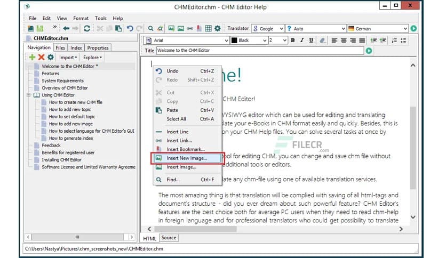Viewport: 446px width, 258px height.
Task: Click the bulleted list icon
Action: coord(403,41)
